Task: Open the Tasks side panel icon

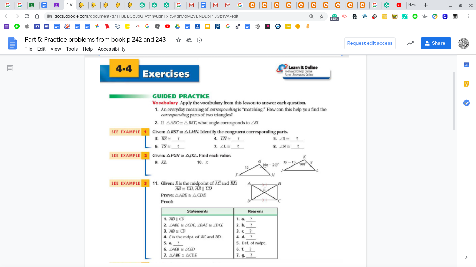Action: click(466, 103)
